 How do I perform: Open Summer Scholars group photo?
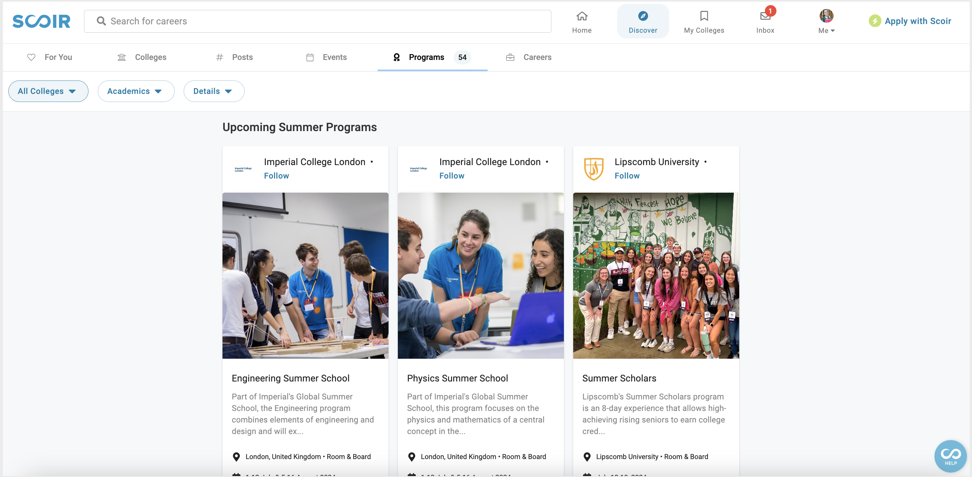[656, 275]
